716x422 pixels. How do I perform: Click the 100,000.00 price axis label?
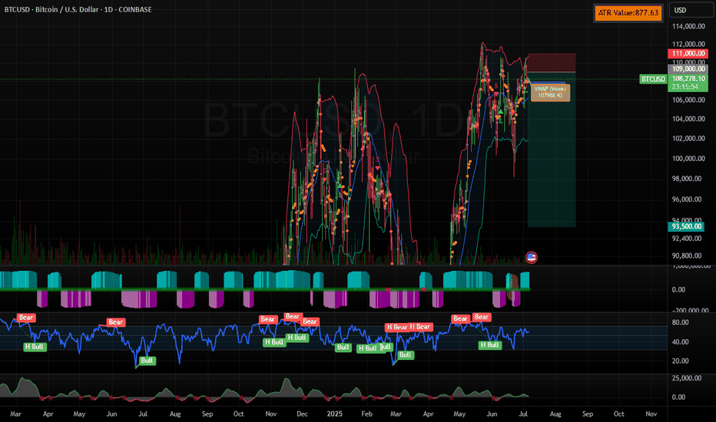coord(688,158)
